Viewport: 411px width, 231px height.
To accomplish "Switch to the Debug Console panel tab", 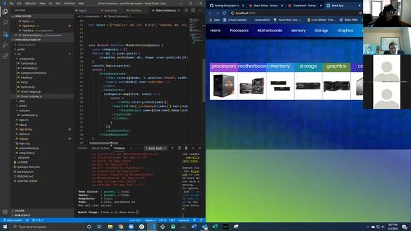I will [x=101, y=148].
